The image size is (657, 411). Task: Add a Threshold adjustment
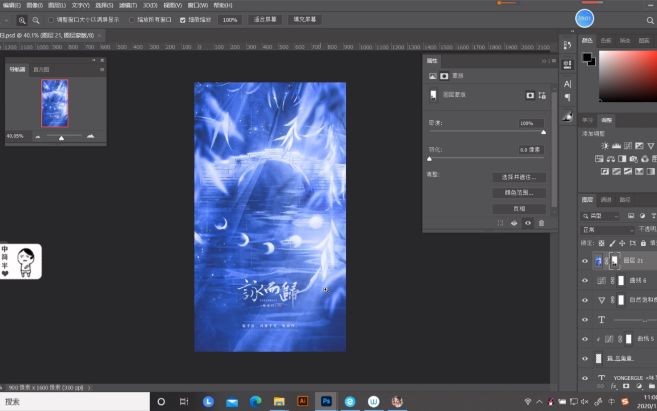[628, 171]
